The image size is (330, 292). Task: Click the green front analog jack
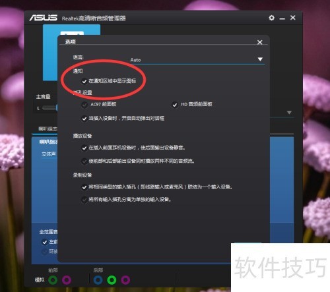pos(53,280)
